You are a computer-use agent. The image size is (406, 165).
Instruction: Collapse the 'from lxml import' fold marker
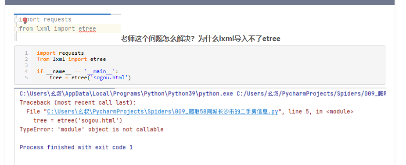tap(17, 28)
